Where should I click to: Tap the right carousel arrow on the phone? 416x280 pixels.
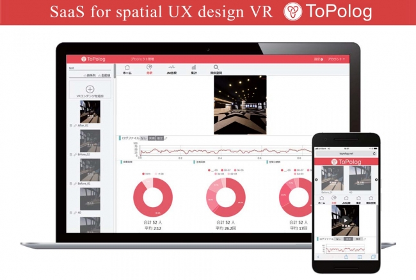coord(376,180)
